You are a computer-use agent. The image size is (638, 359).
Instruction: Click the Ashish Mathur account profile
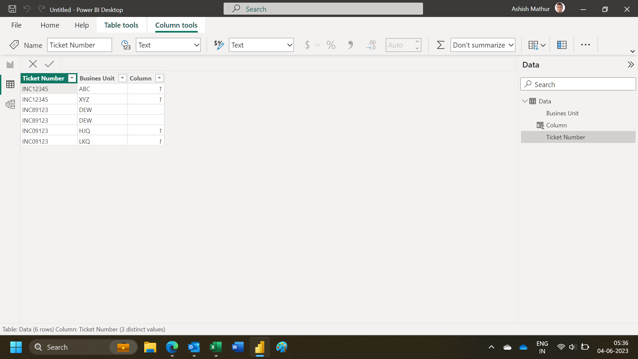coord(538,9)
